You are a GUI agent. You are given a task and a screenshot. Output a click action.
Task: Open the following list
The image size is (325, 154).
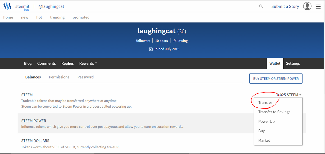[x=181, y=41]
